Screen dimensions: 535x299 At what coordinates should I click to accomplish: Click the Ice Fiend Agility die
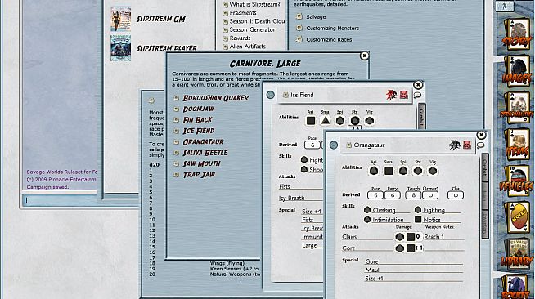pos(311,121)
